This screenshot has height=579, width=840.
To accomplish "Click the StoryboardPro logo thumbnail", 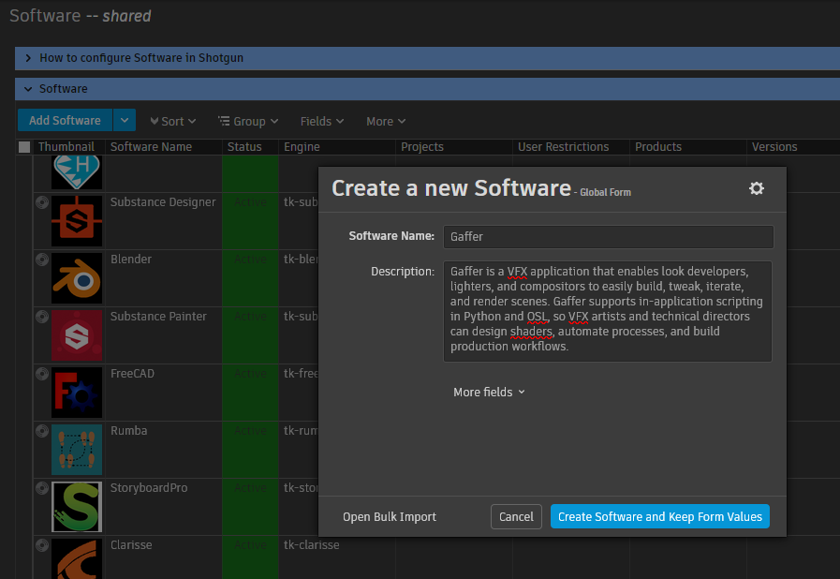I will click(77, 507).
